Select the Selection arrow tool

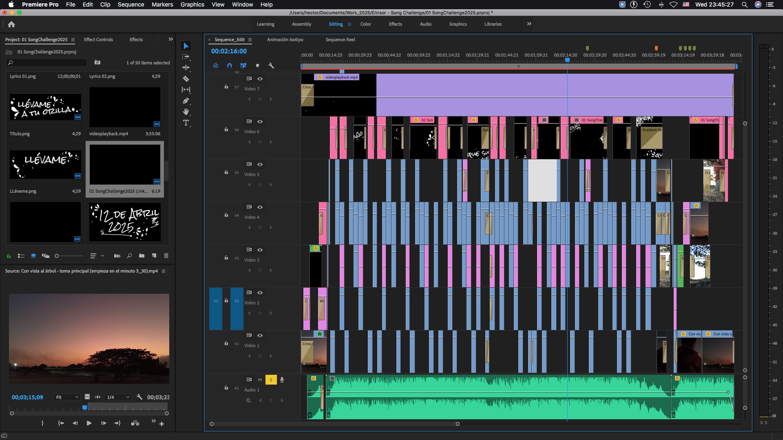[x=186, y=46]
